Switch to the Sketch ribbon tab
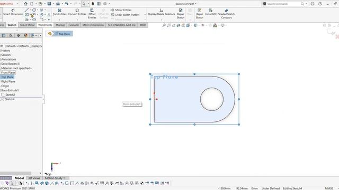Image resolution: width=339 pixels, height=190 pixels. [x=12, y=25]
